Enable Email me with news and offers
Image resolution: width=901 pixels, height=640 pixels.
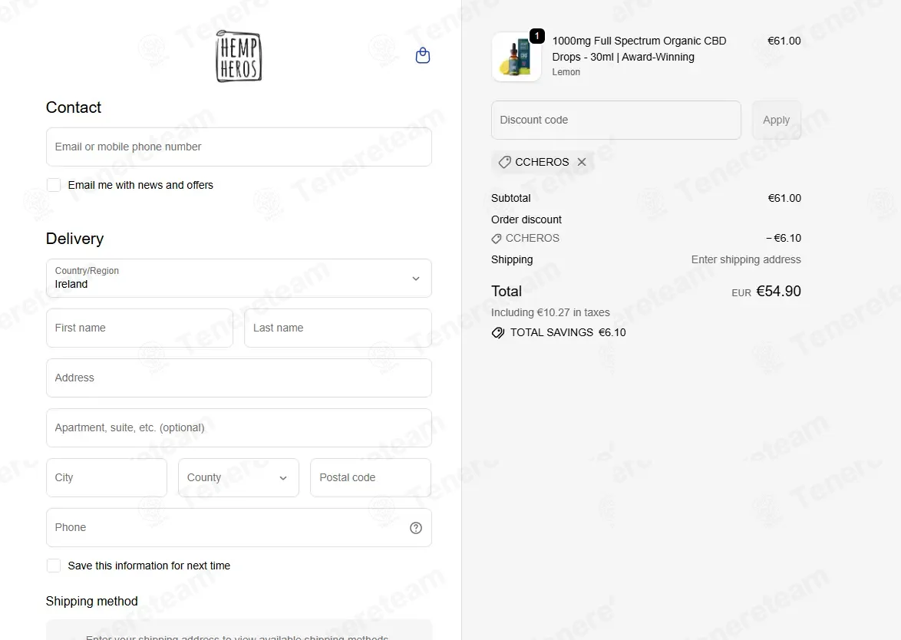(x=54, y=185)
